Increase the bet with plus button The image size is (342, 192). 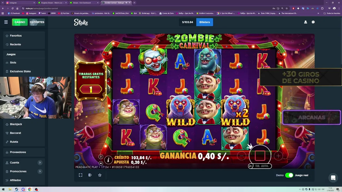point(278,156)
